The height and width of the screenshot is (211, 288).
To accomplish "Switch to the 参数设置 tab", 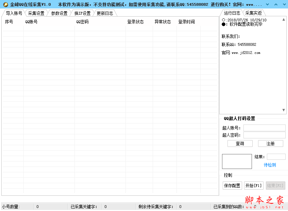I will click(59, 13).
